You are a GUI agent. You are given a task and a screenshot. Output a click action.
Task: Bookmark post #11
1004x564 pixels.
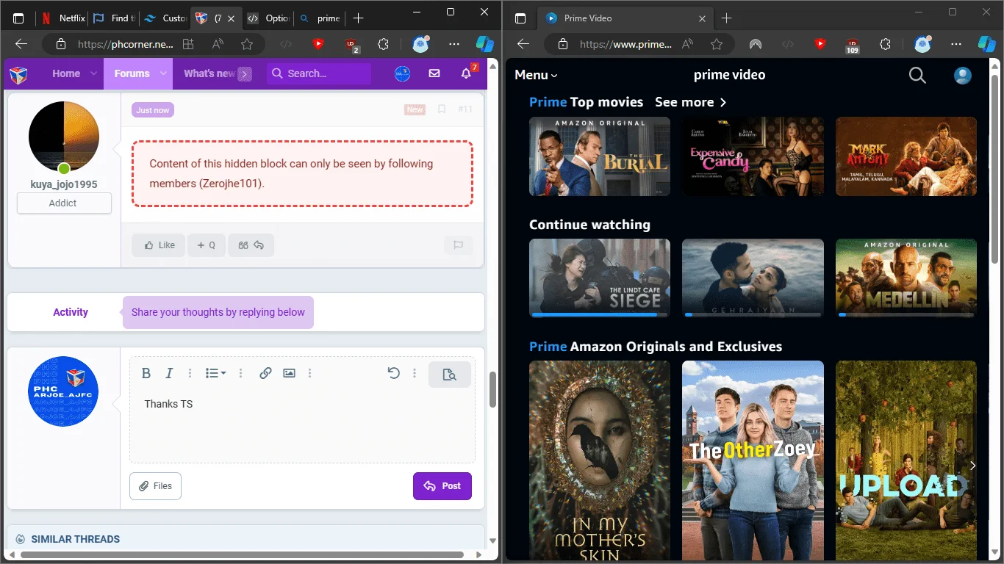pos(442,109)
